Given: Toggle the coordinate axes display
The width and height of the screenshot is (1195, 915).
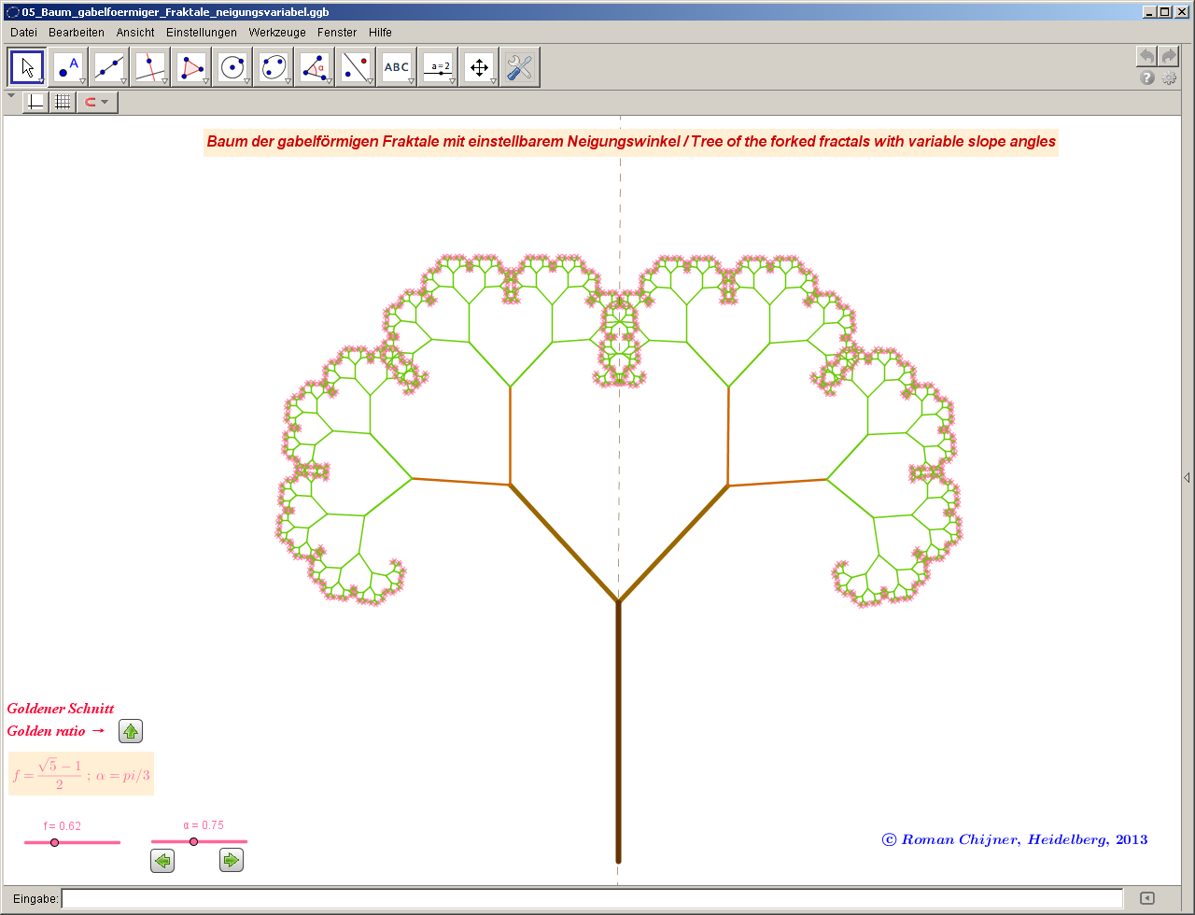Looking at the screenshot, I should tap(35, 103).
